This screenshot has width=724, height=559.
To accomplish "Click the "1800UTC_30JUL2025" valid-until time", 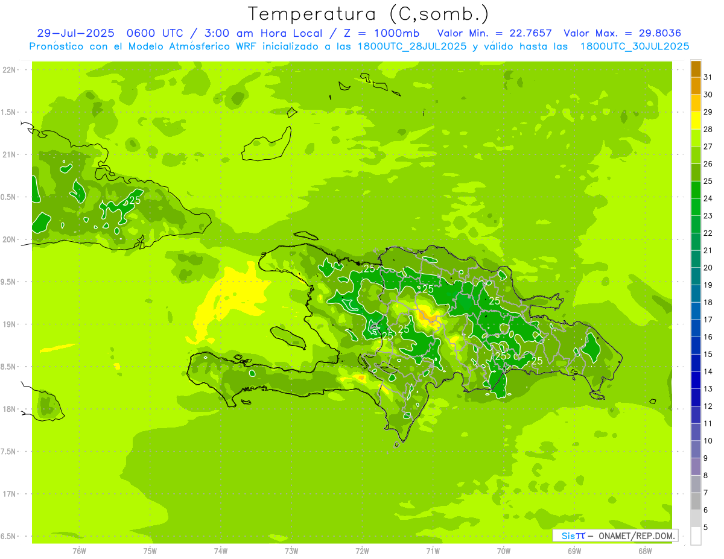I will click(x=635, y=46).
